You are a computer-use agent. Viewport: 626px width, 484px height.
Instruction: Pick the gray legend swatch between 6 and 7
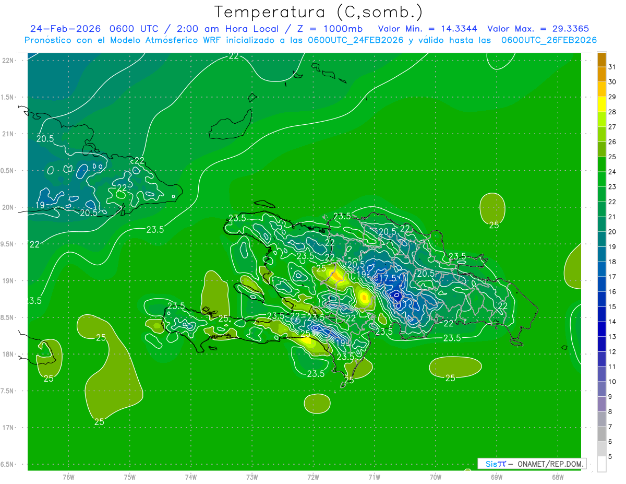(601, 434)
